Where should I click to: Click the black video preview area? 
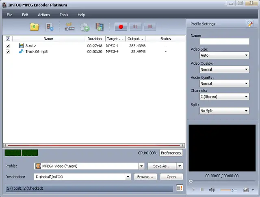222,148
